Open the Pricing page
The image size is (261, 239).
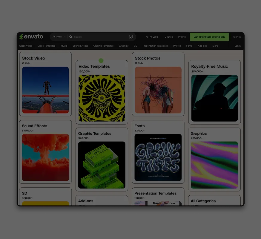[182, 37]
